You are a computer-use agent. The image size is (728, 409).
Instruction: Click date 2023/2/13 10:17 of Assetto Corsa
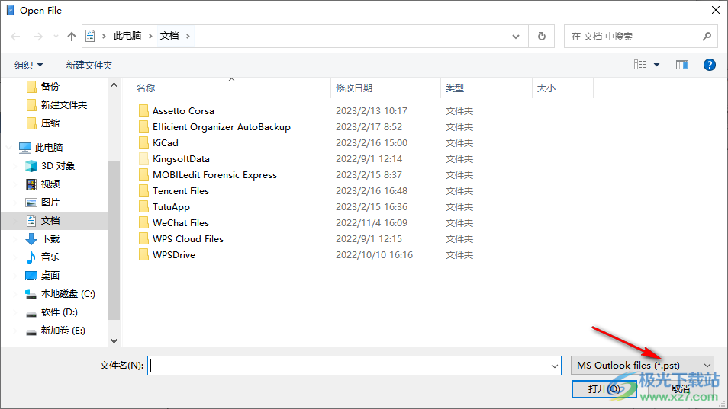click(x=372, y=111)
